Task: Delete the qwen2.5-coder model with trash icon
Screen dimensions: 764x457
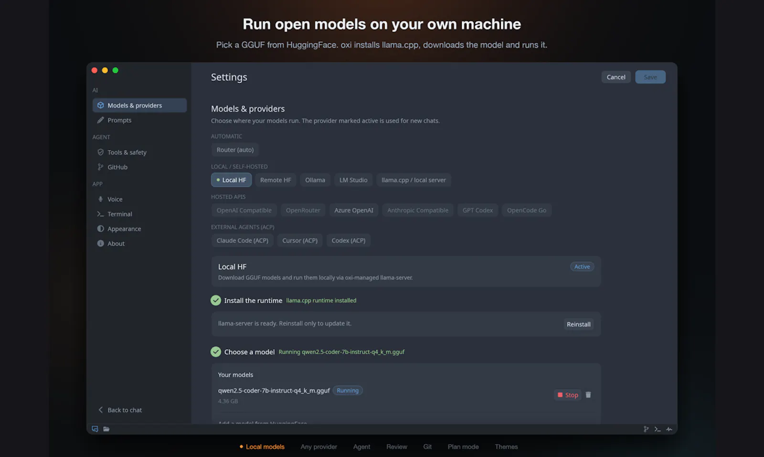Action: tap(588, 395)
